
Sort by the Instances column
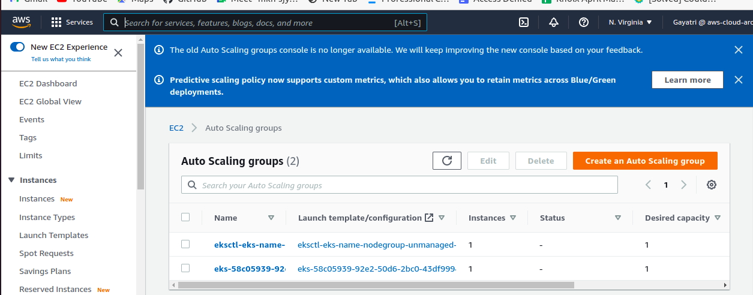(x=513, y=218)
